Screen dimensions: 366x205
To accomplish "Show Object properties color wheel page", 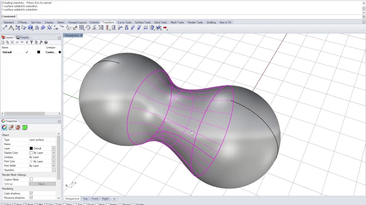I will coord(4,128).
